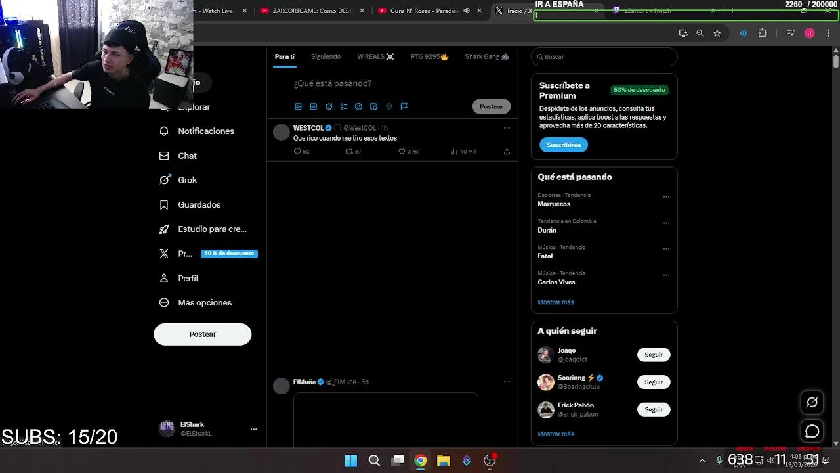The image size is (840, 473).
Task: Switch to ZARCORTGAME YouTube browser tab
Action: coord(312,11)
